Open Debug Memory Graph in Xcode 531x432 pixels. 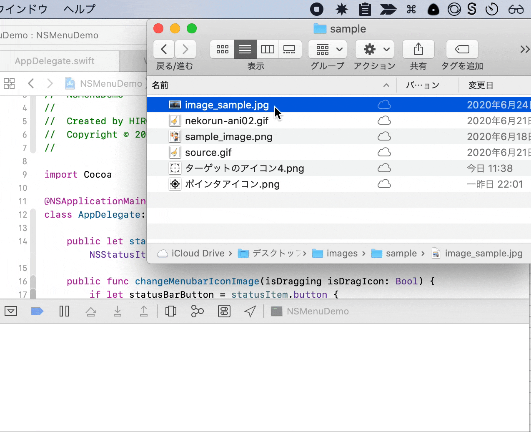click(x=198, y=311)
